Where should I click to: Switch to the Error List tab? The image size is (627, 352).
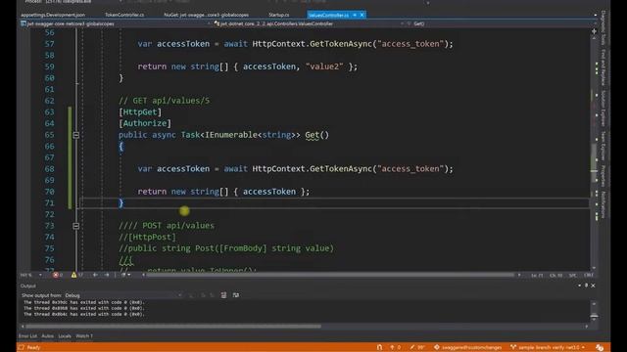pyautogui.click(x=27, y=336)
